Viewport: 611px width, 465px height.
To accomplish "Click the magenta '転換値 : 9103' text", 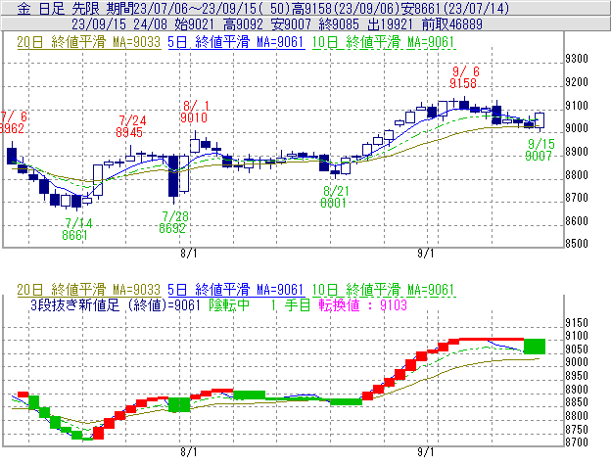I will pos(362,304).
